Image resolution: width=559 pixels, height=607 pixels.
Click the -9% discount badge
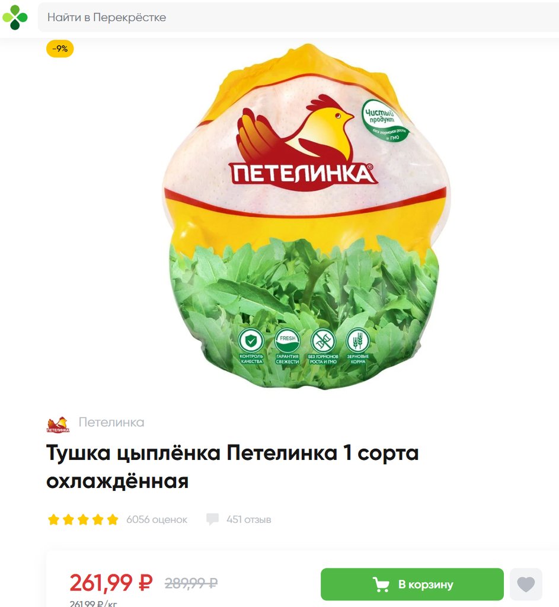click(x=60, y=49)
